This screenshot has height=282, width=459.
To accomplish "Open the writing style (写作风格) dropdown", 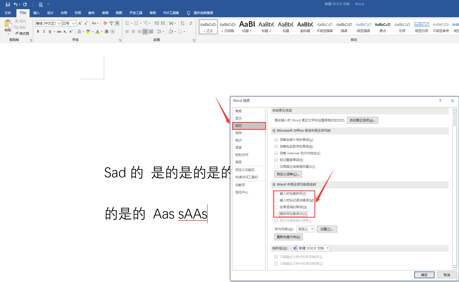I will (312, 229).
